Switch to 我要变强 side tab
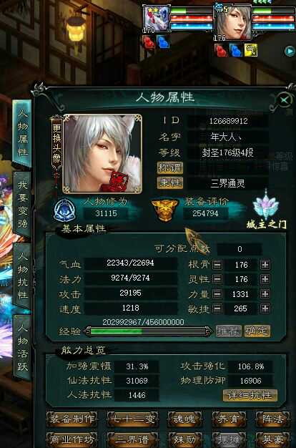296x448 pixels. tap(23, 204)
